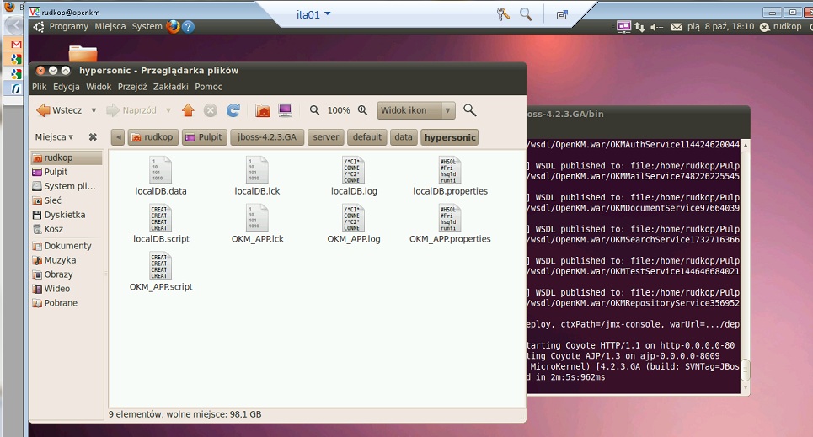Select System pli... in the sidebar
Image resolution: width=813 pixels, height=437 pixels.
click(x=67, y=186)
